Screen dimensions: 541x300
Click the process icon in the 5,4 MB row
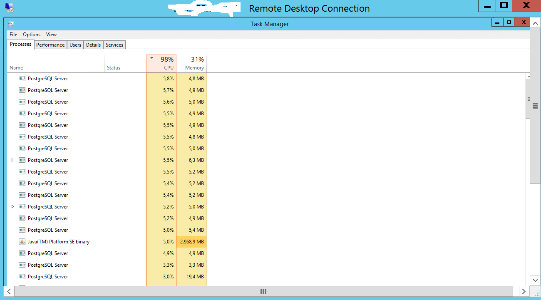tap(22, 230)
